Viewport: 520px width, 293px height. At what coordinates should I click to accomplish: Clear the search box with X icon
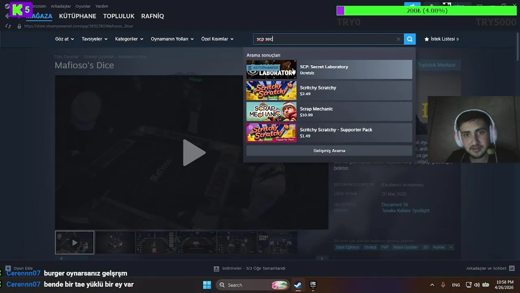(398, 39)
